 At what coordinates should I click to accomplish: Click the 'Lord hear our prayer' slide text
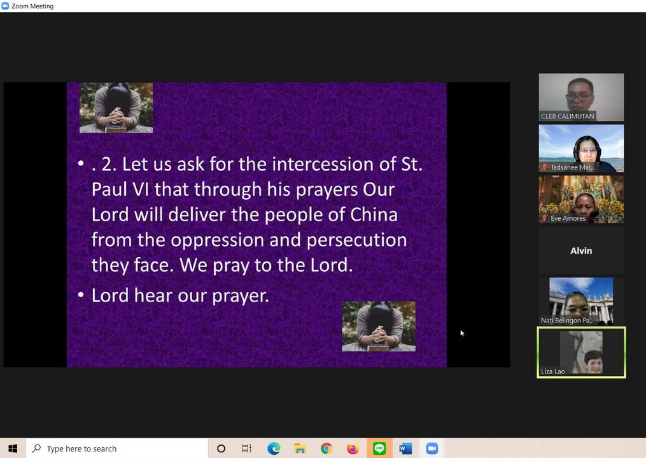point(180,295)
